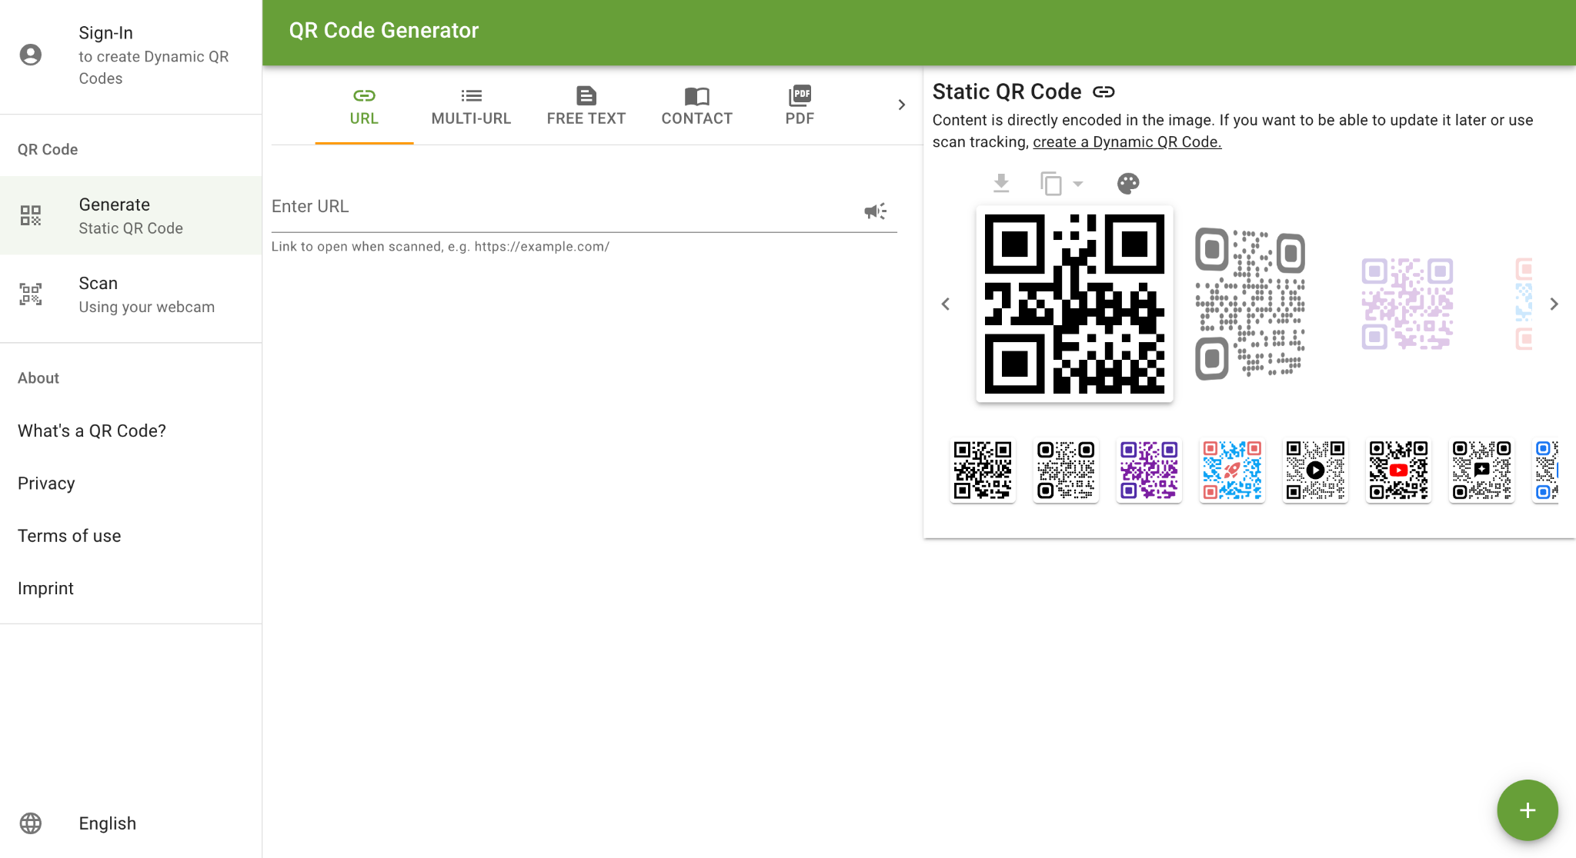Click the green plus floating button
Image resolution: width=1576 pixels, height=858 pixels.
pyautogui.click(x=1527, y=810)
